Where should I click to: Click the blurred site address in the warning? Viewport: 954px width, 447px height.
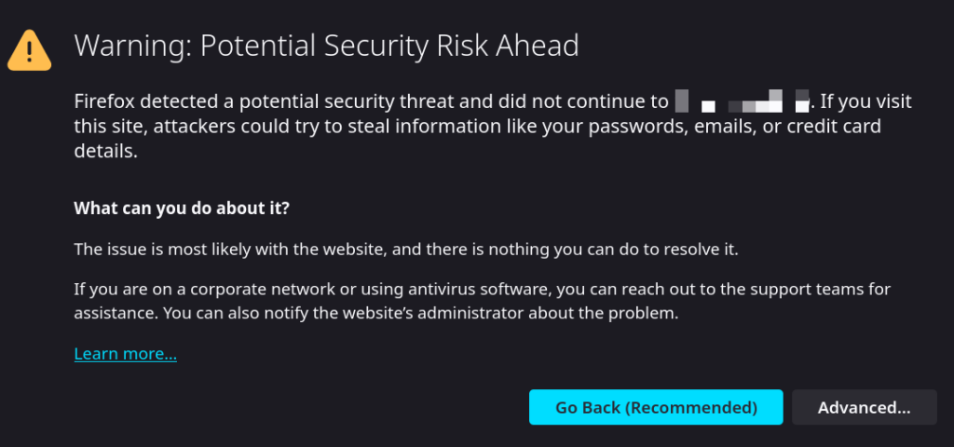(x=743, y=101)
